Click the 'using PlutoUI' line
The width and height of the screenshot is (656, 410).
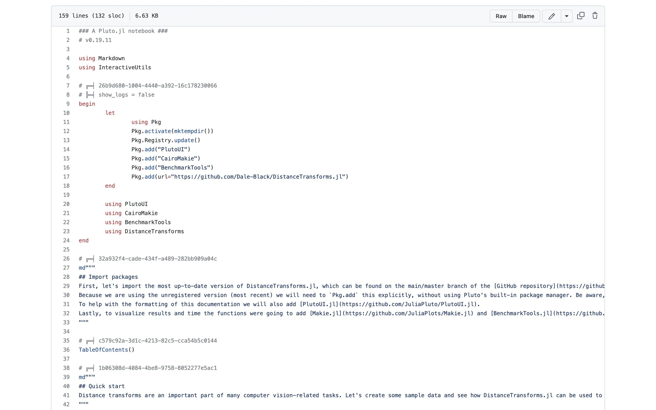click(126, 204)
